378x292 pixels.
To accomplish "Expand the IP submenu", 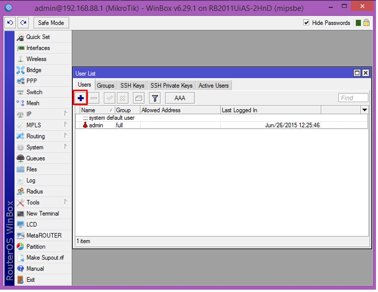I will pos(44,114).
